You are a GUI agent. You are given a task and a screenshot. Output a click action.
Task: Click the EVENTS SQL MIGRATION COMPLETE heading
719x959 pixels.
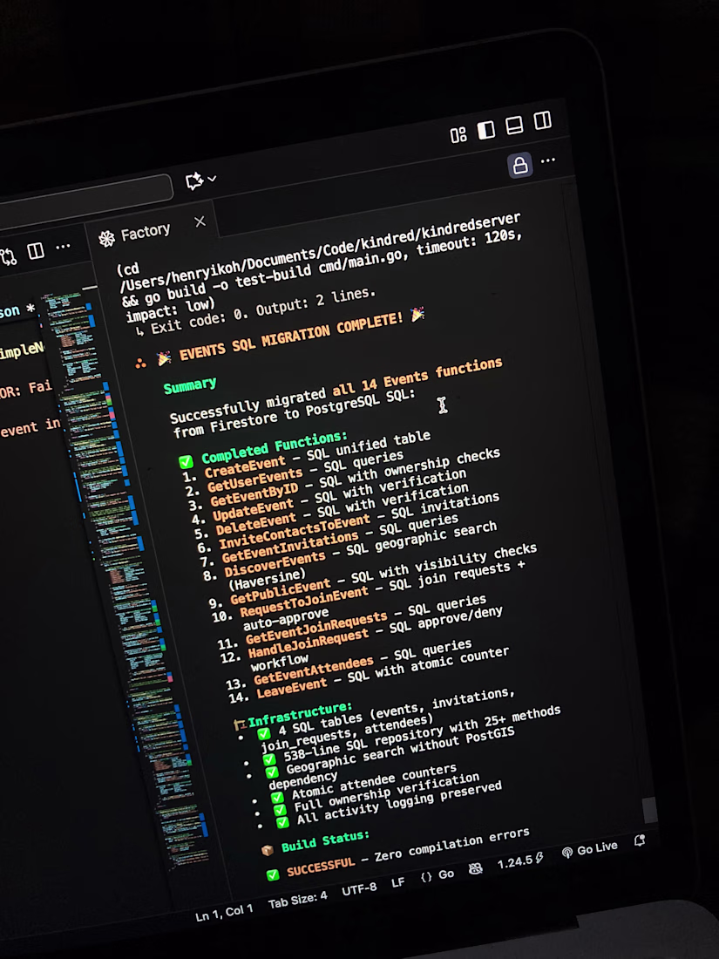(x=292, y=337)
